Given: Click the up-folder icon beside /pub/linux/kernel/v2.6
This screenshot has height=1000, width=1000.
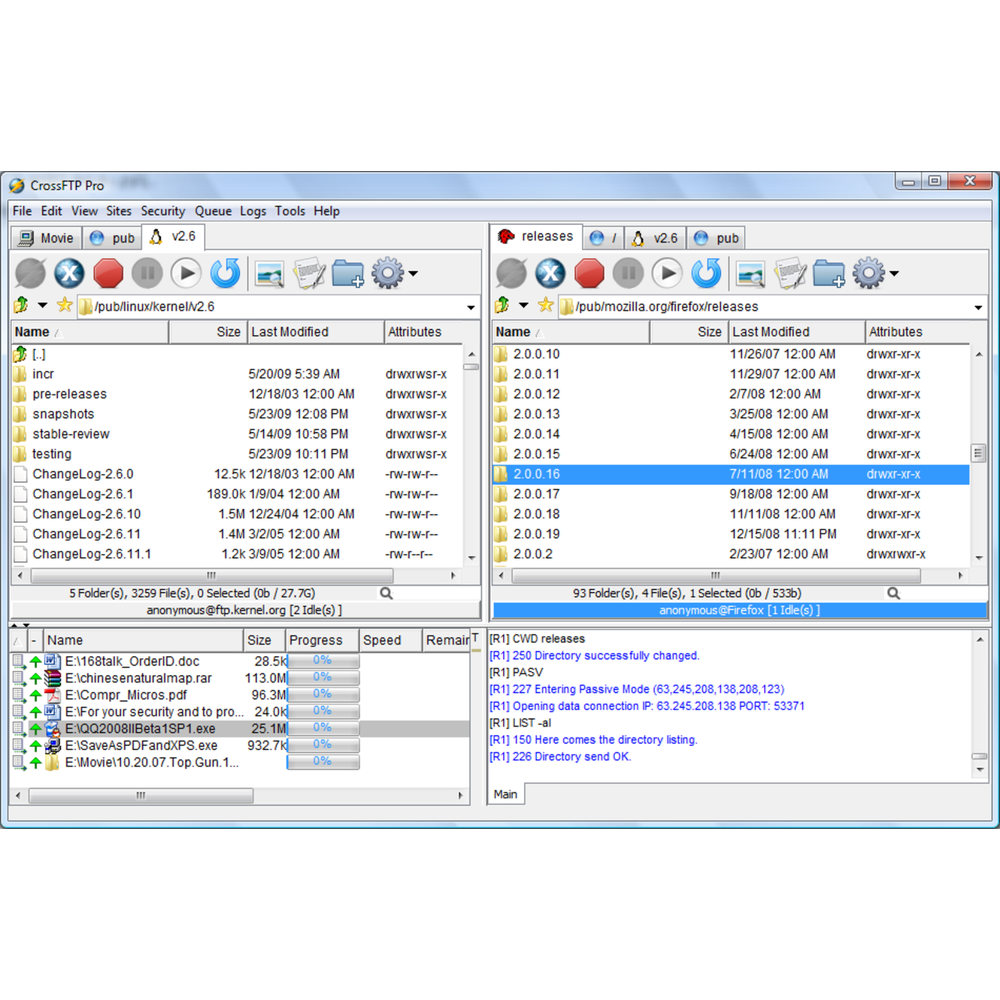Looking at the screenshot, I should click(21, 305).
